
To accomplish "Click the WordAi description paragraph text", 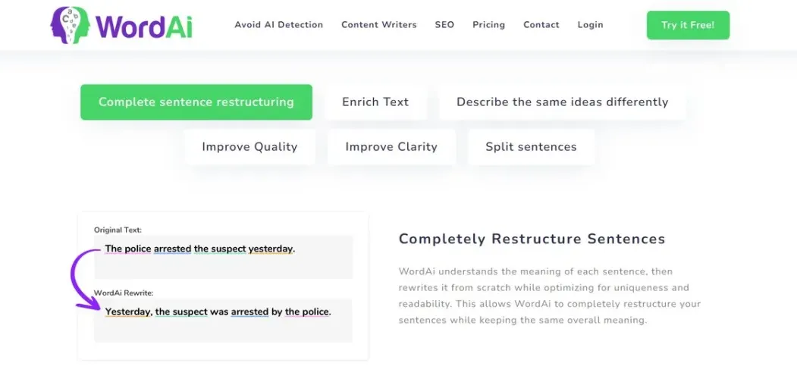I will (549, 296).
